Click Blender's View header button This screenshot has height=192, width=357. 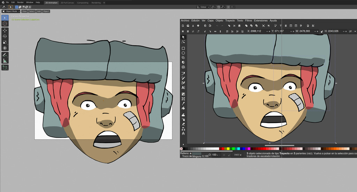(24, 11)
